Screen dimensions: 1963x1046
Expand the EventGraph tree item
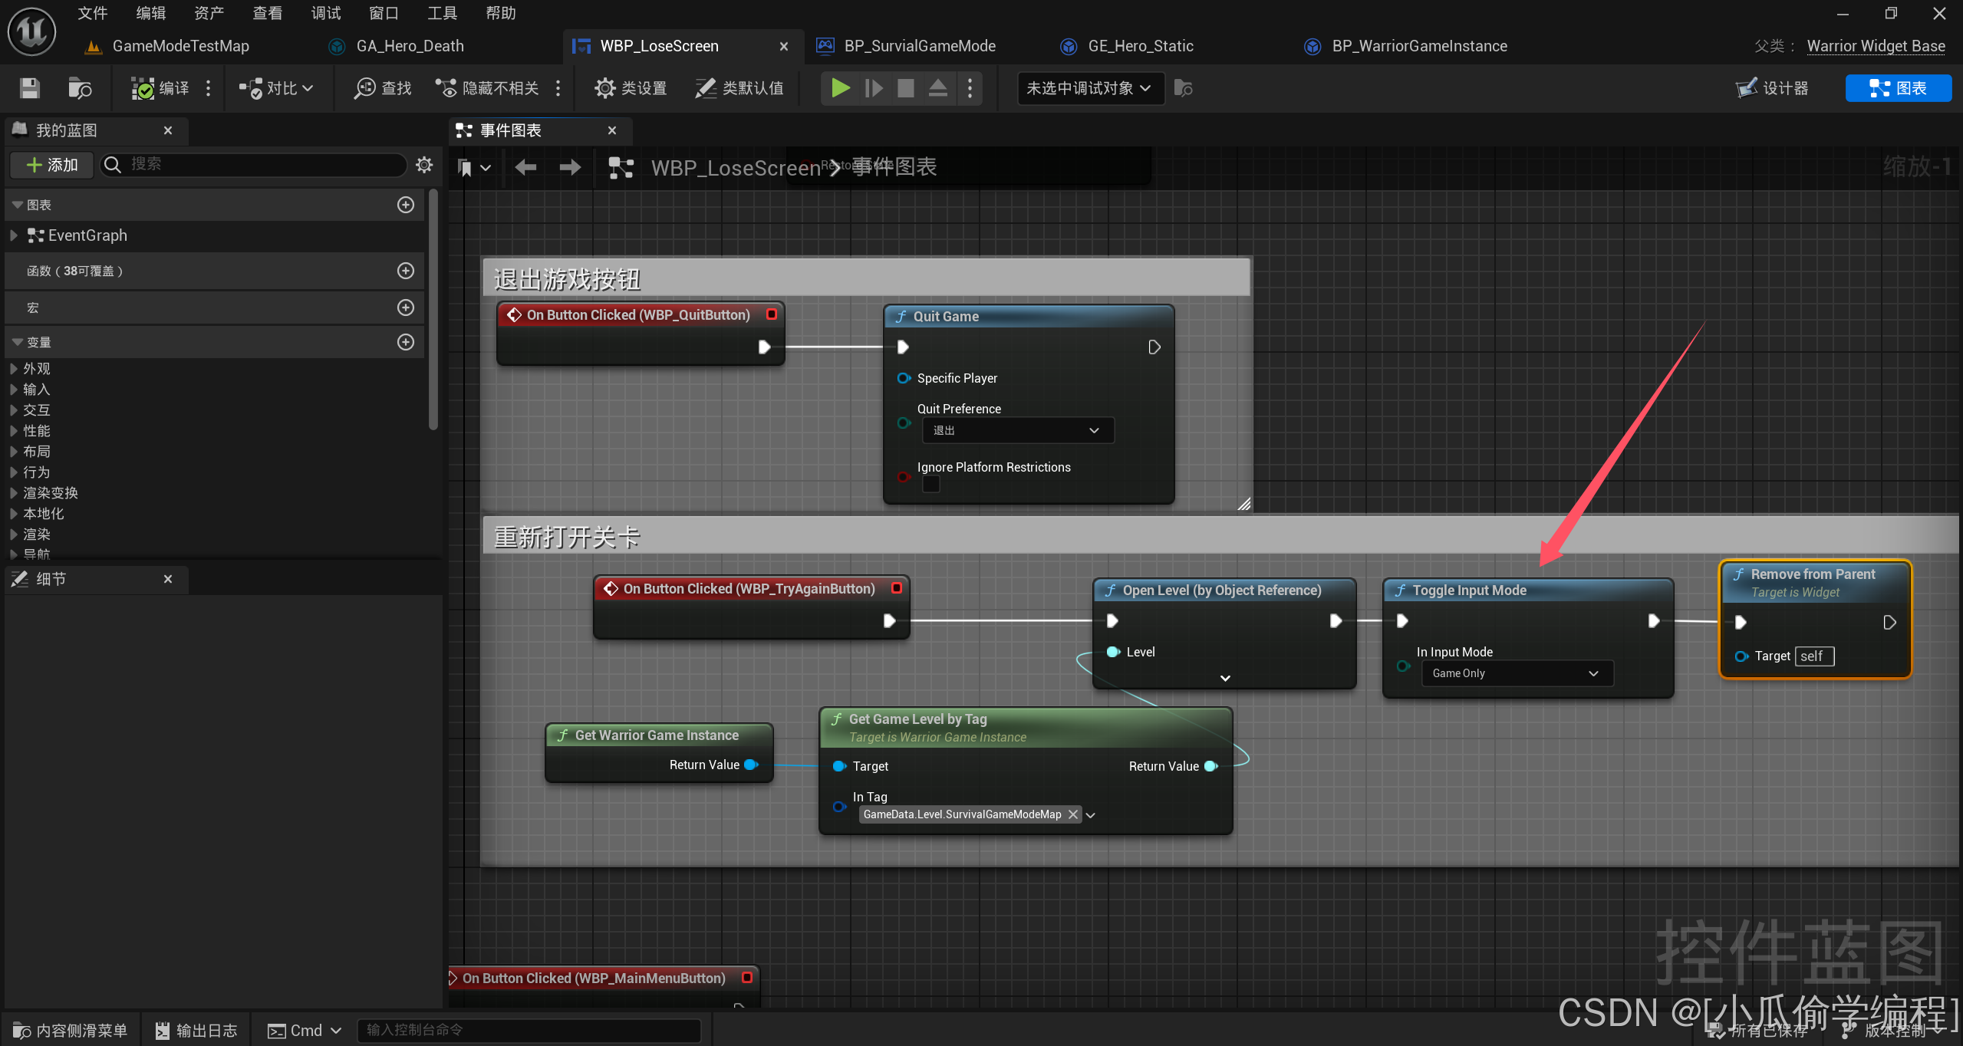[14, 235]
